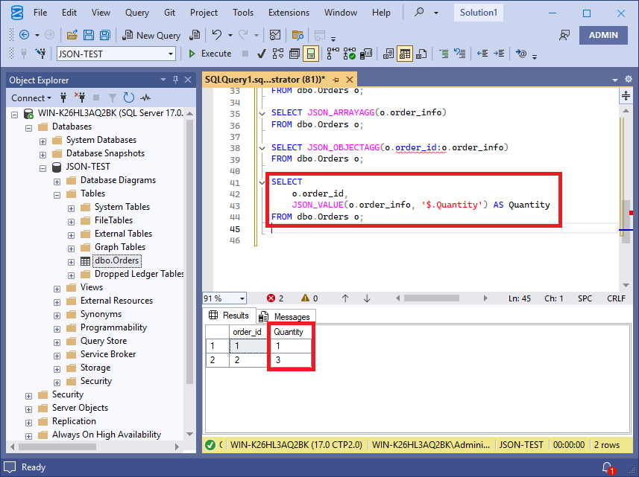Go to next issue with down arrow

pos(367,298)
